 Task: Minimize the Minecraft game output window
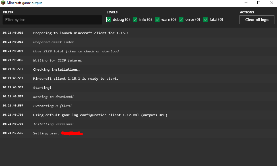tap(246, 3)
